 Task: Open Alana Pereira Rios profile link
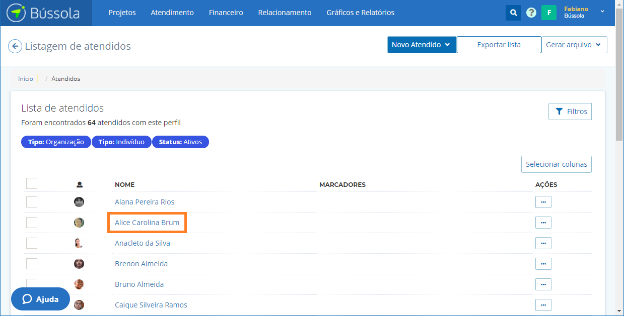pyautogui.click(x=145, y=202)
